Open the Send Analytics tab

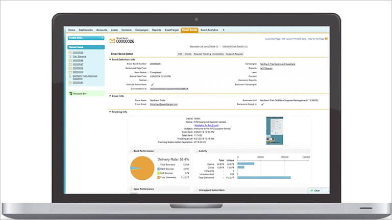point(209,30)
